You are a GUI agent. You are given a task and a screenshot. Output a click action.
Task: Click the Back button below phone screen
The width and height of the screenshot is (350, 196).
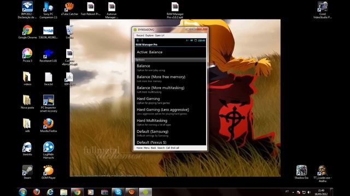point(153,148)
